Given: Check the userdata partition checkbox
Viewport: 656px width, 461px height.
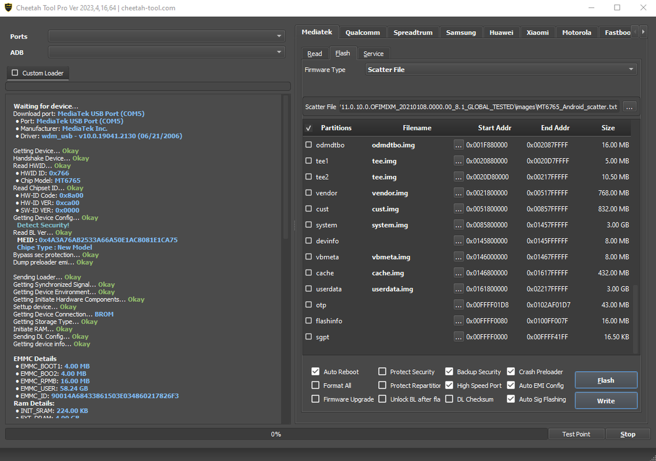Looking at the screenshot, I should (309, 289).
